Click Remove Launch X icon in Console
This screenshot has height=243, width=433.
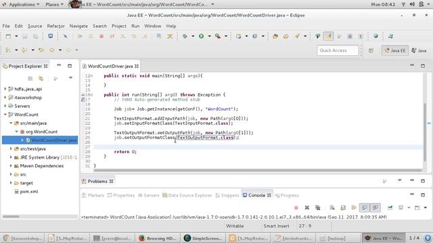click(x=306, y=208)
